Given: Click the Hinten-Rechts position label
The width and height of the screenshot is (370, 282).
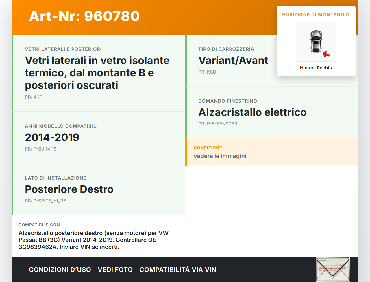Looking at the screenshot, I should [x=316, y=68].
